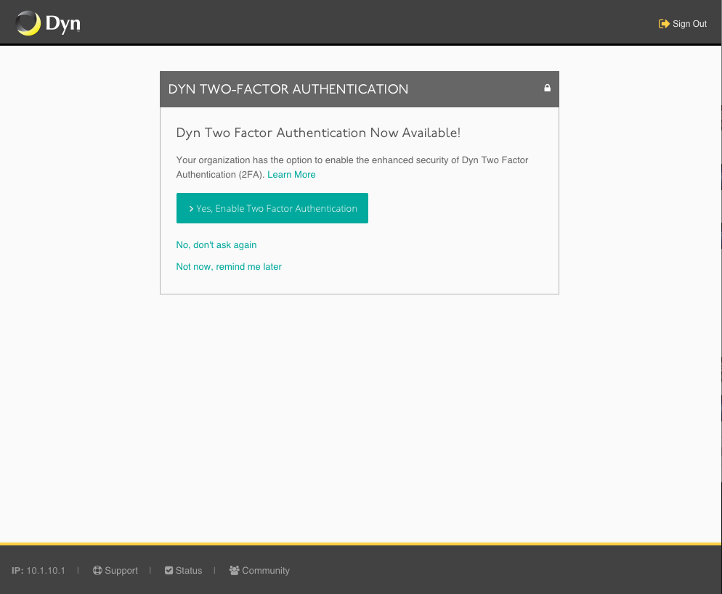The width and height of the screenshot is (722, 594).
Task: Sign out of the Dyn account
Action: 683,23
